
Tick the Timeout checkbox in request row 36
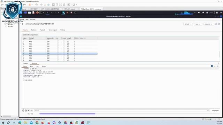coord(64,57)
